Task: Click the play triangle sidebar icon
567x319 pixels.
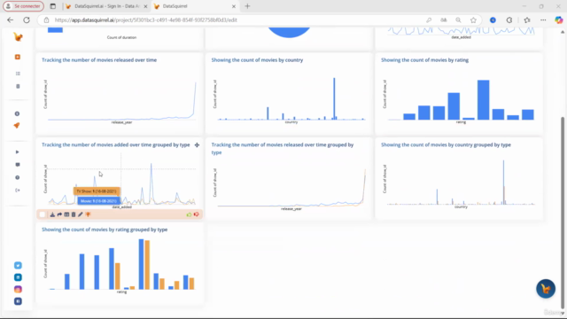Action: pyautogui.click(x=18, y=152)
